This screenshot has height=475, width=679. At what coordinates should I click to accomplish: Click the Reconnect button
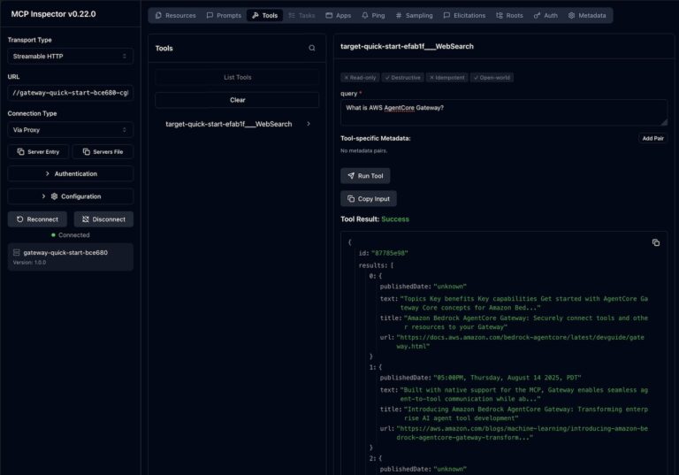(x=37, y=219)
